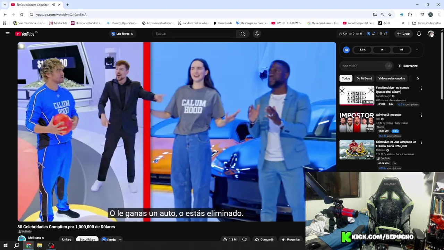This screenshot has height=250, width=444.
Task: Focus the Buscar search field
Action: (x=194, y=34)
